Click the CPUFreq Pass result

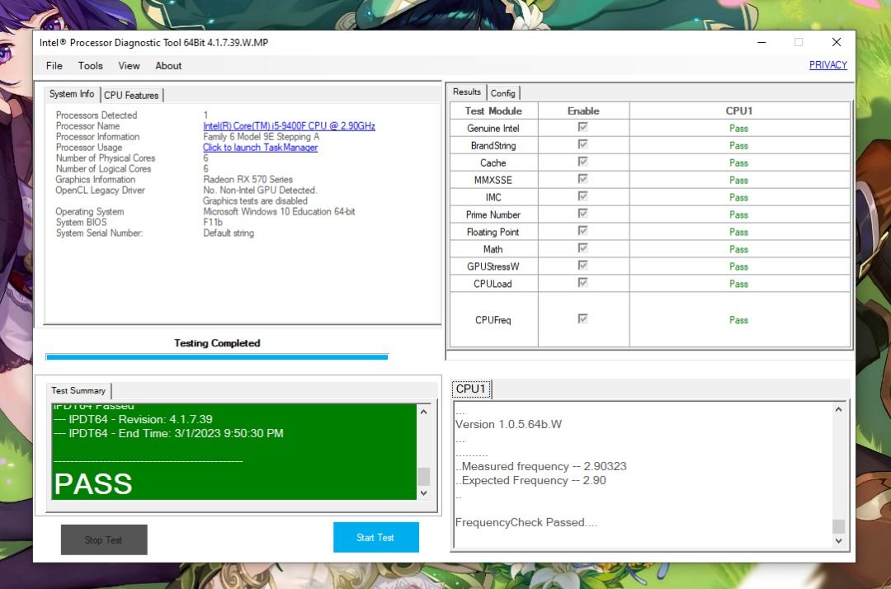(x=738, y=320)
